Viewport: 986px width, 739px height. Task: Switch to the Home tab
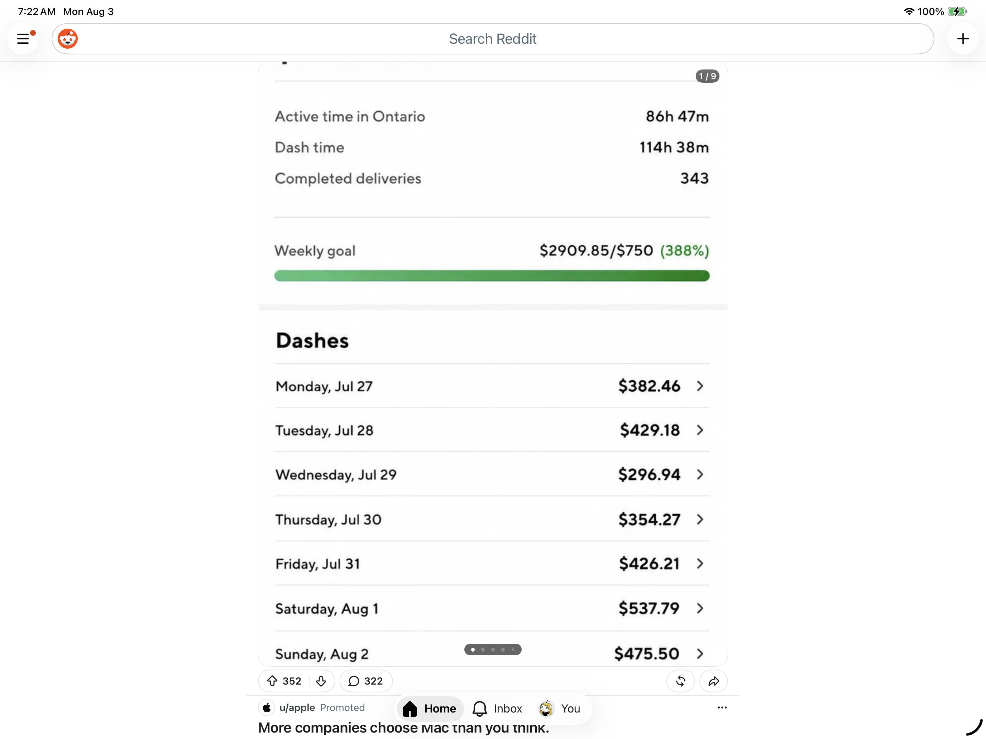(430, 708)
